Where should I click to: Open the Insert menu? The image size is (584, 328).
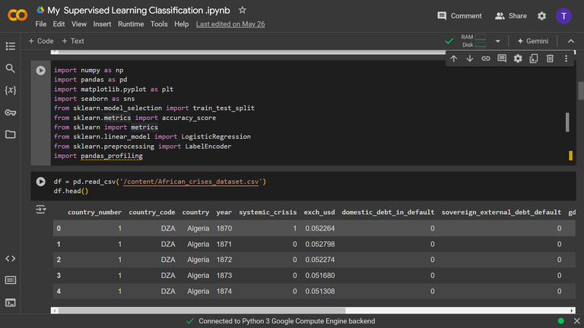coord(102,24)
